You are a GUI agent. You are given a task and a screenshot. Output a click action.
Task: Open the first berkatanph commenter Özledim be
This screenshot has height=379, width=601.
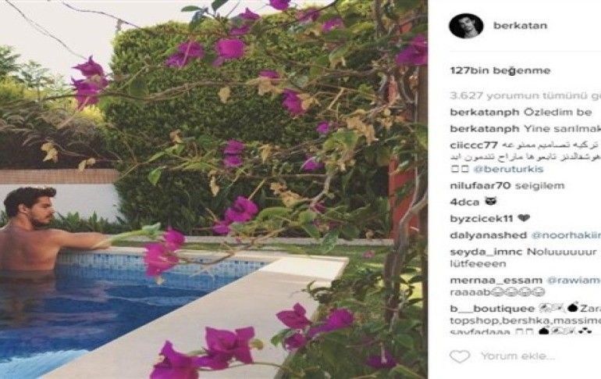[485, 113]
